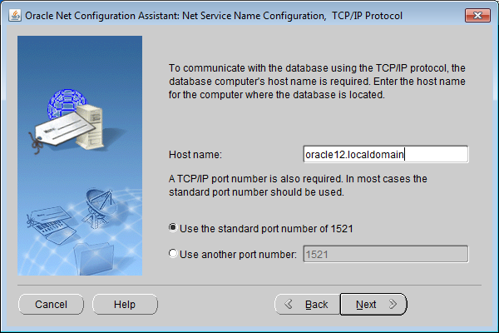Click the disabled port number field showing 1521

pos(386,254)
